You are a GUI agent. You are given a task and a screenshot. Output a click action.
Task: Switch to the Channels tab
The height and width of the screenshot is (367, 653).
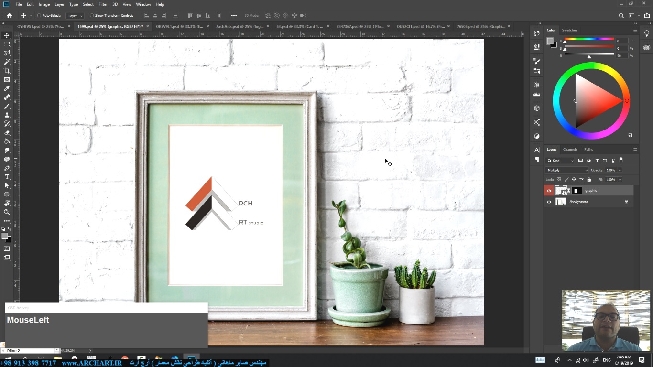570,150
